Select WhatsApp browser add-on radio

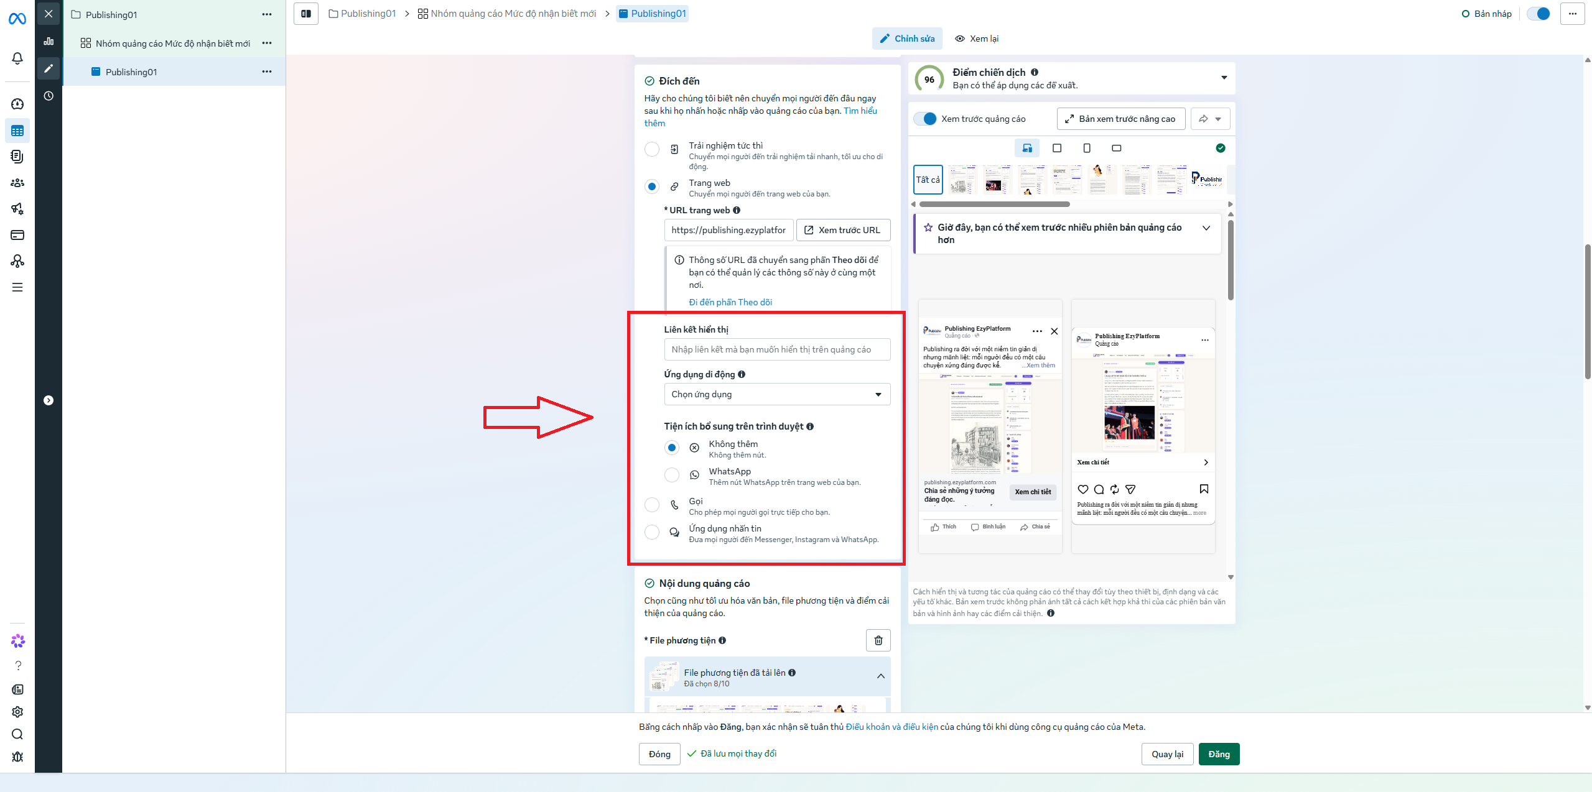(x=672, y=475)
